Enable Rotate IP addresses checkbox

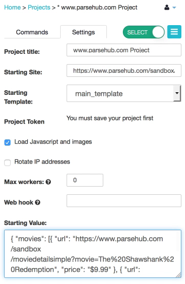pos(7,163)
